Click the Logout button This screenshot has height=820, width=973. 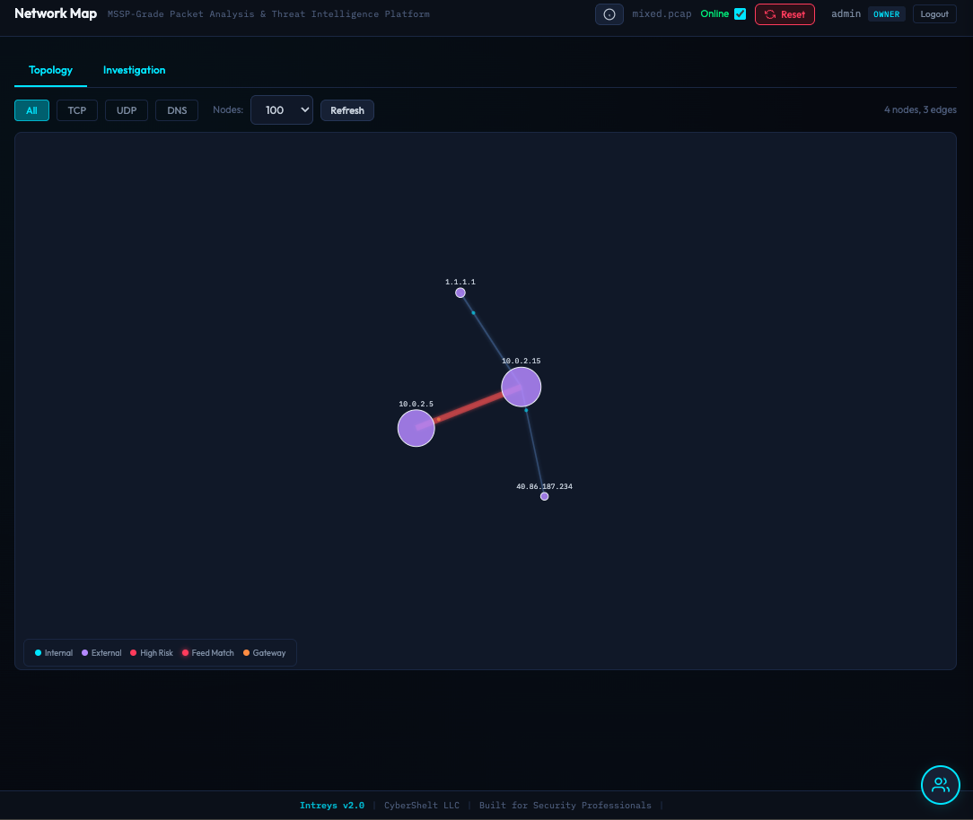click(934, 13)
